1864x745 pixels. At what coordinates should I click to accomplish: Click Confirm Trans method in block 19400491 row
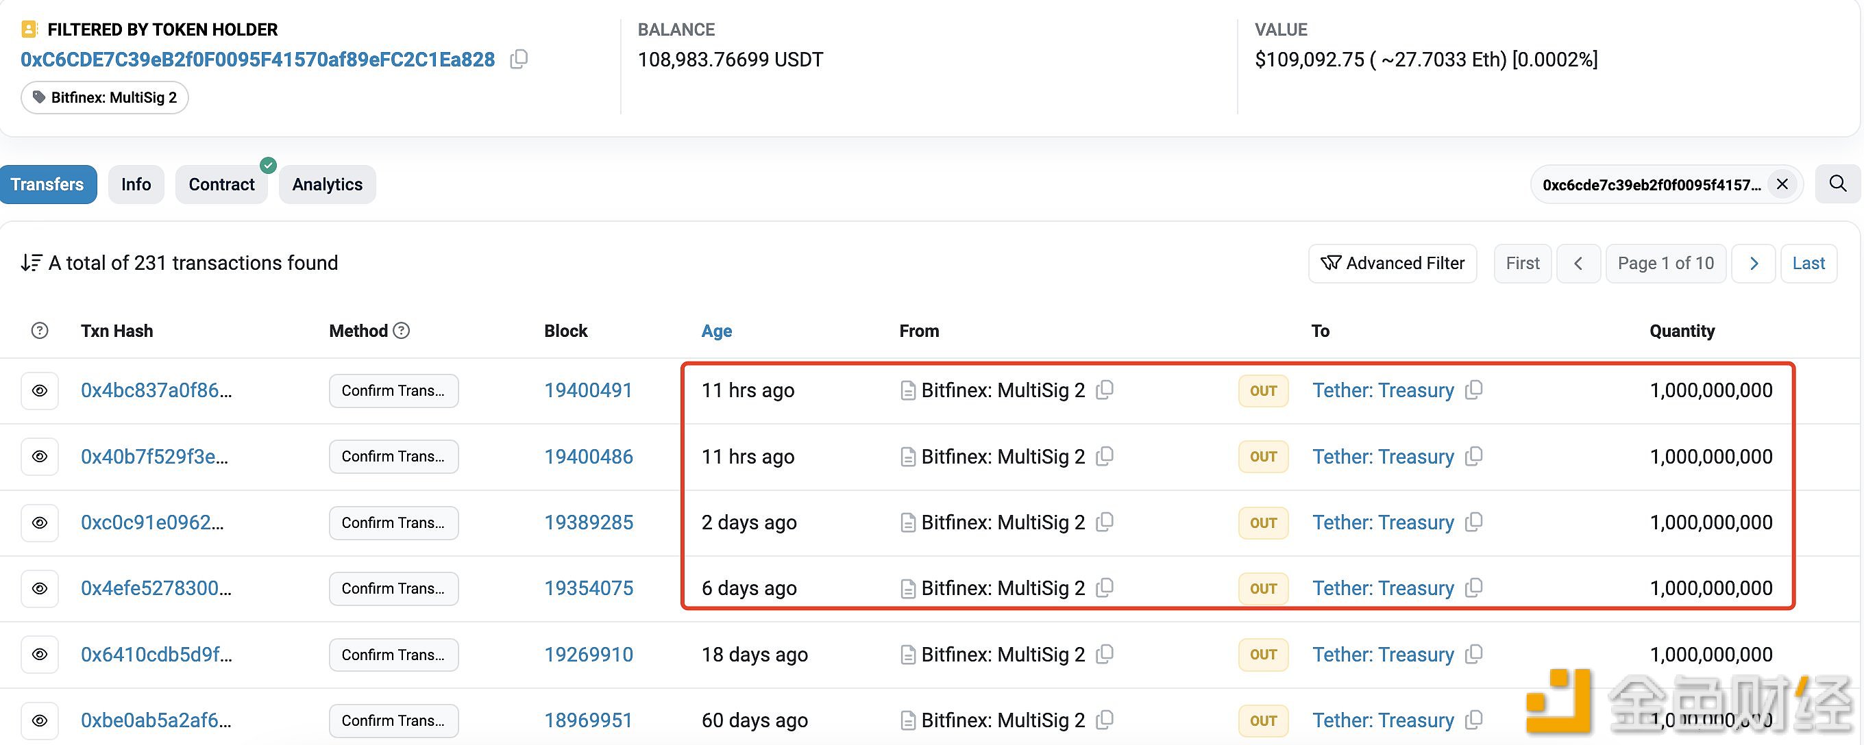coord(393,390)
